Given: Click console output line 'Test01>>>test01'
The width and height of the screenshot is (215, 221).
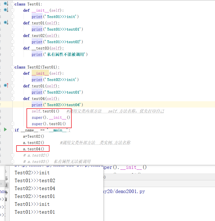Looking at the screenshot, I should click(x=35, y=212).
